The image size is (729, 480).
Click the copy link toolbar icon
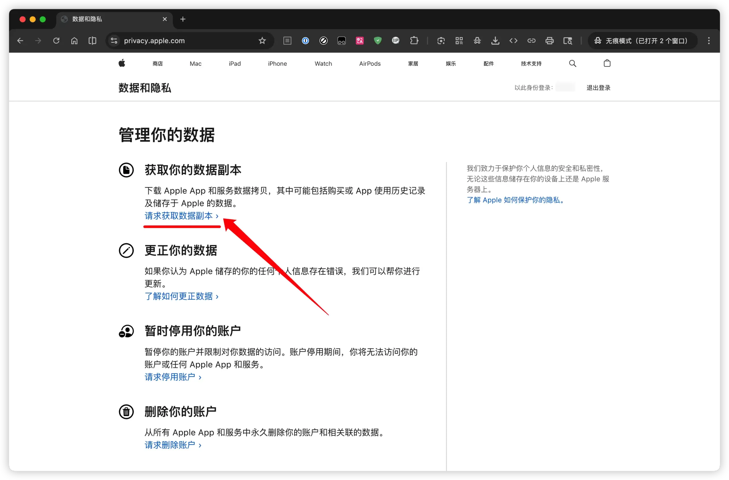pyautogui.click(x=531, y=40)
